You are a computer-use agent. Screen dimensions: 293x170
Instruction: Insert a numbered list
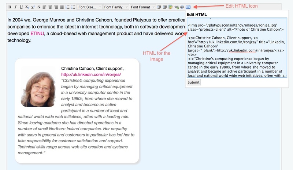67,7
